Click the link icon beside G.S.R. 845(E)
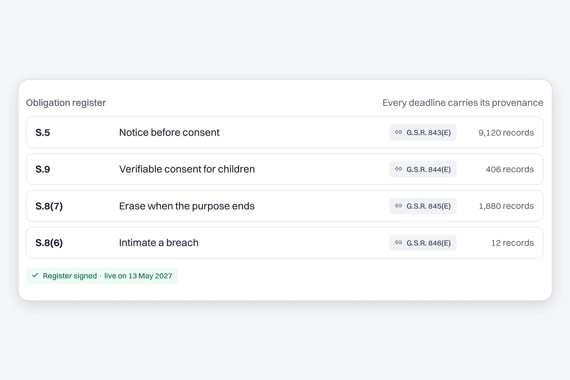570x380 pixels. 399,206
